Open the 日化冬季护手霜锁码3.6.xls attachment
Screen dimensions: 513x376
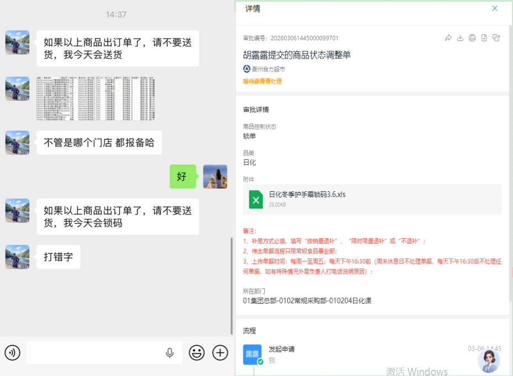point(307,195)
